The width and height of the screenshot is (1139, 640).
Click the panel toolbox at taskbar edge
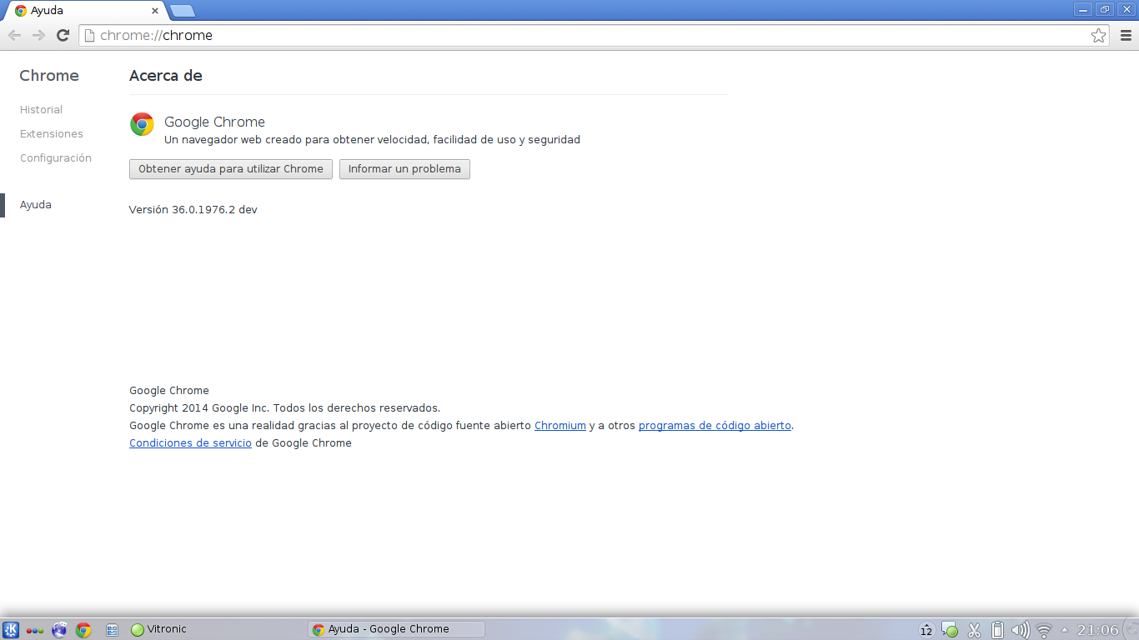coord(1131,630)
